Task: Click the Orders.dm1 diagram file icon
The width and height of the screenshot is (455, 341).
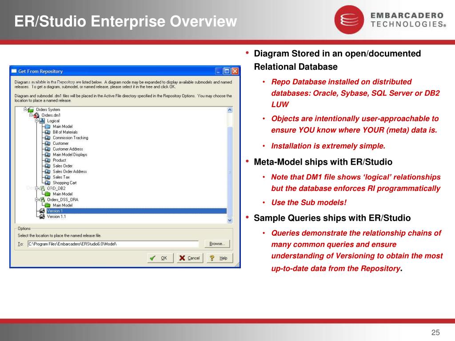Action: (x=36, y=115)
